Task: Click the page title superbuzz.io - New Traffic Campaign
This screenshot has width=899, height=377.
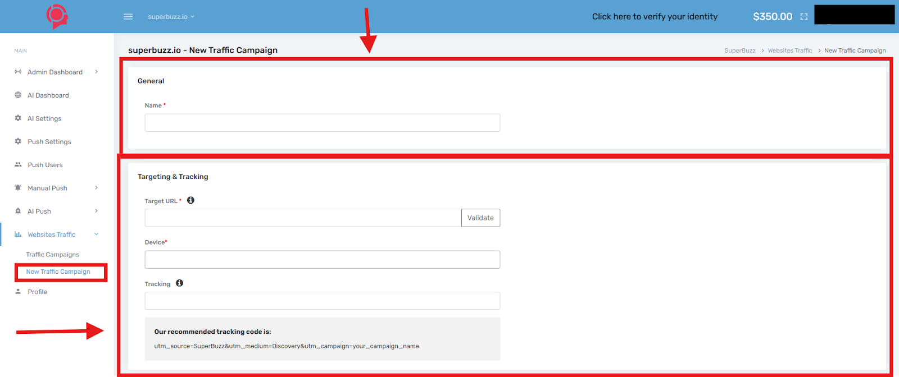Action: (203, 50)
